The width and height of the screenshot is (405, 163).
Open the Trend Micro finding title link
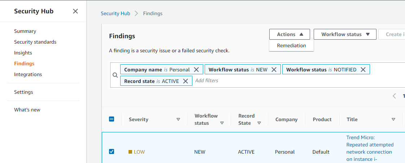pos(370,148)
